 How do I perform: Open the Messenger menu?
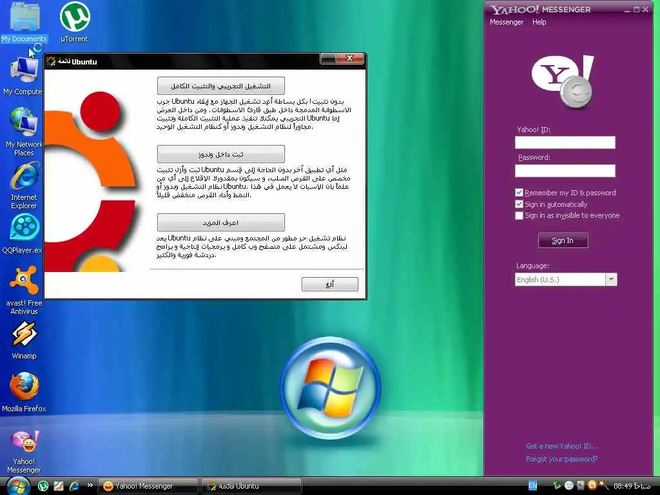[x=507, y=22]
